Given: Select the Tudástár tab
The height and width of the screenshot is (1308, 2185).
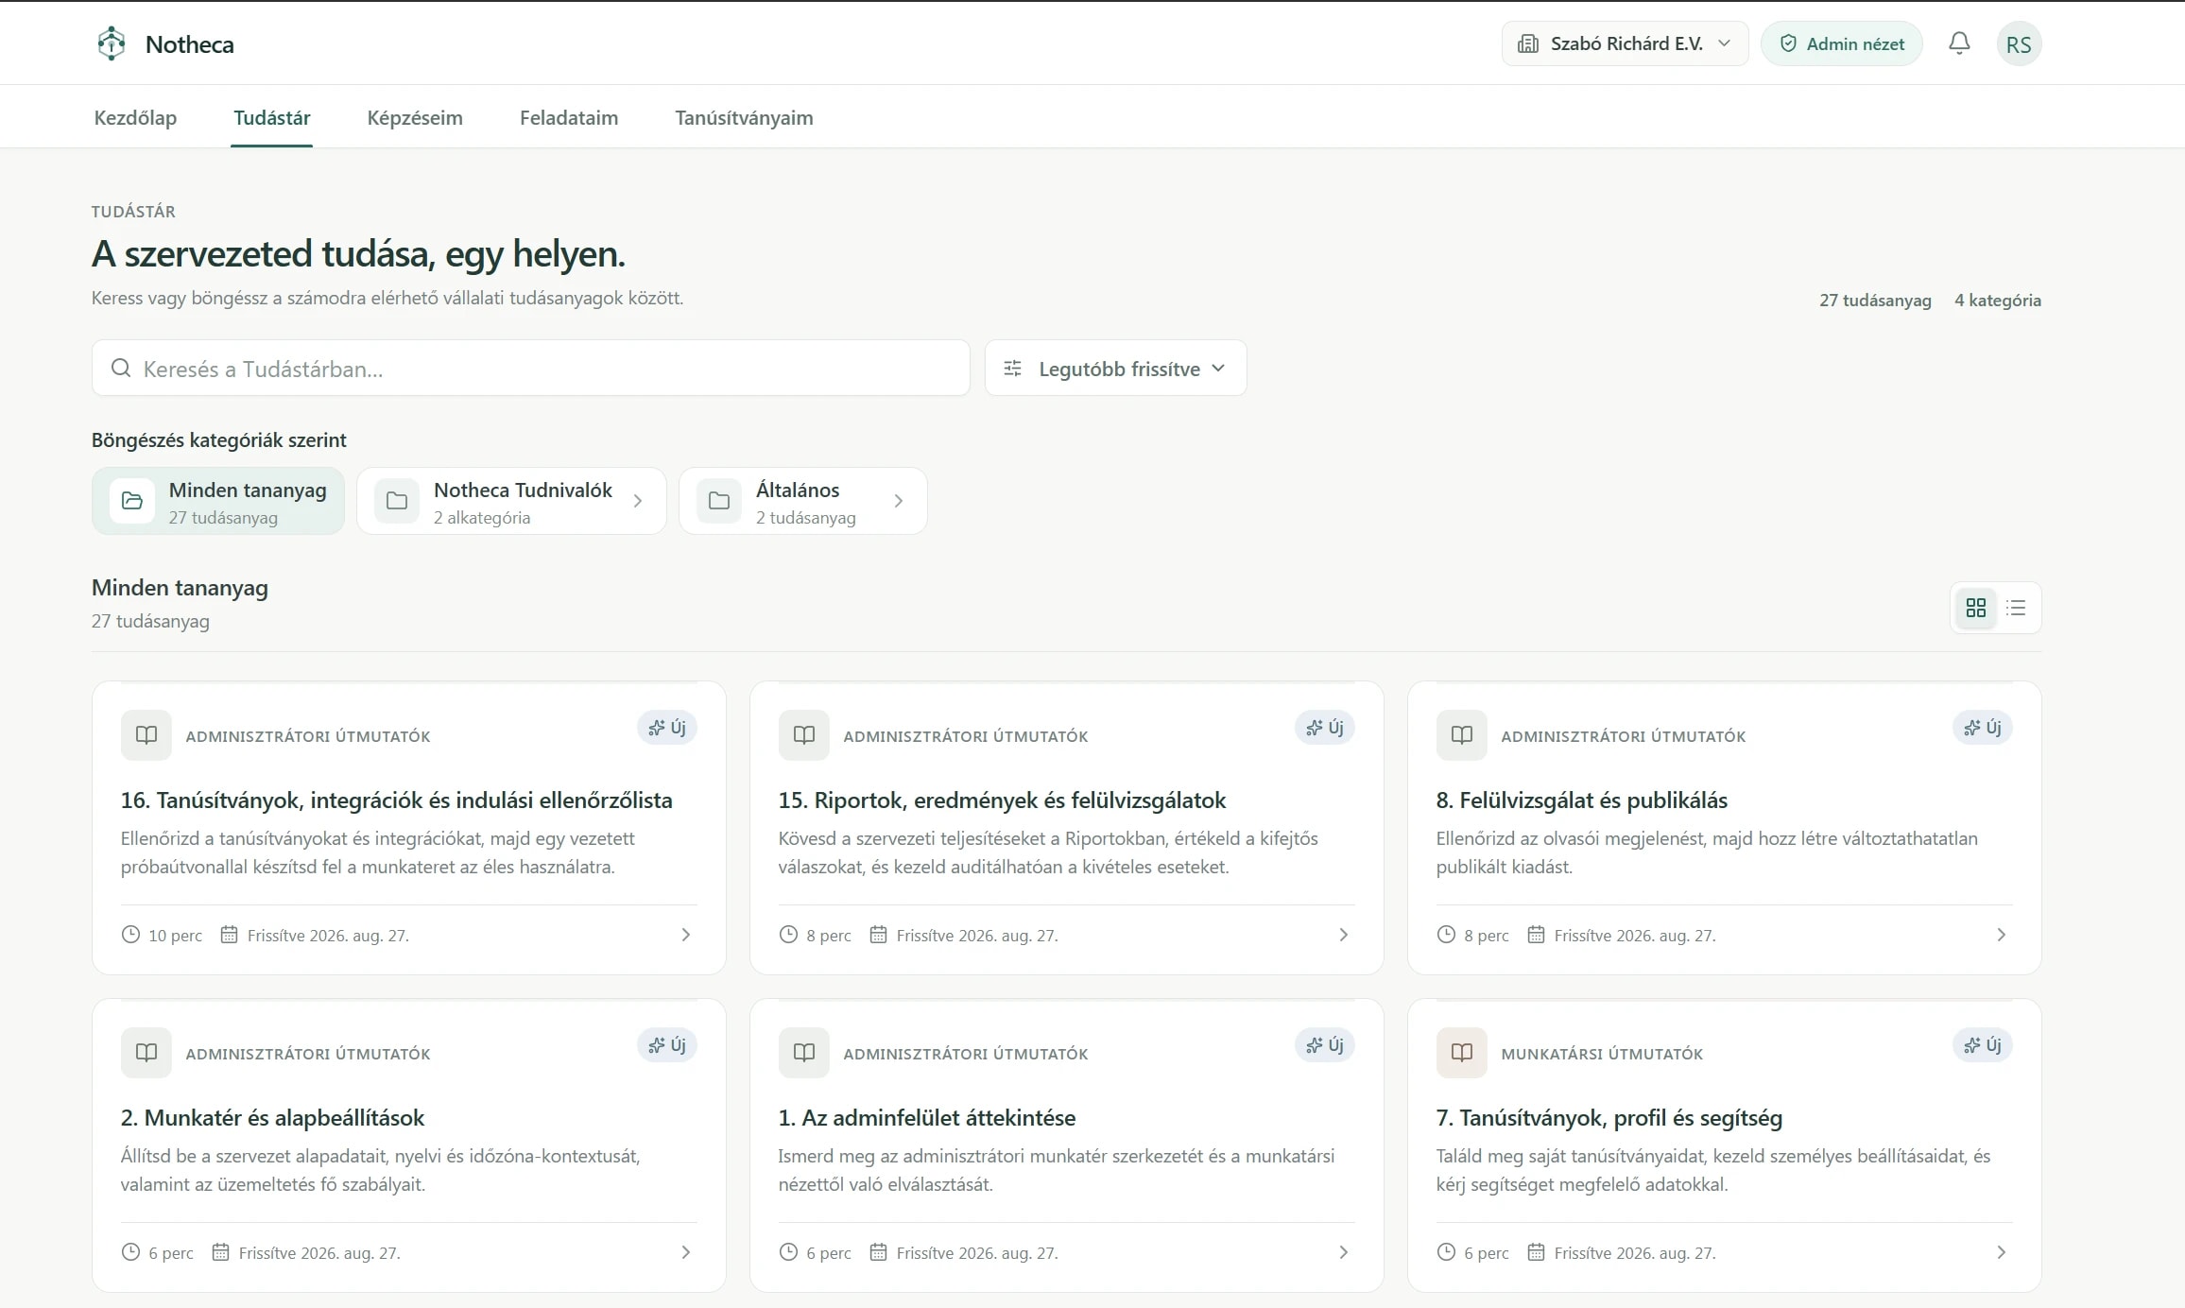Looking at the screenshot, I should pos(272,118).
